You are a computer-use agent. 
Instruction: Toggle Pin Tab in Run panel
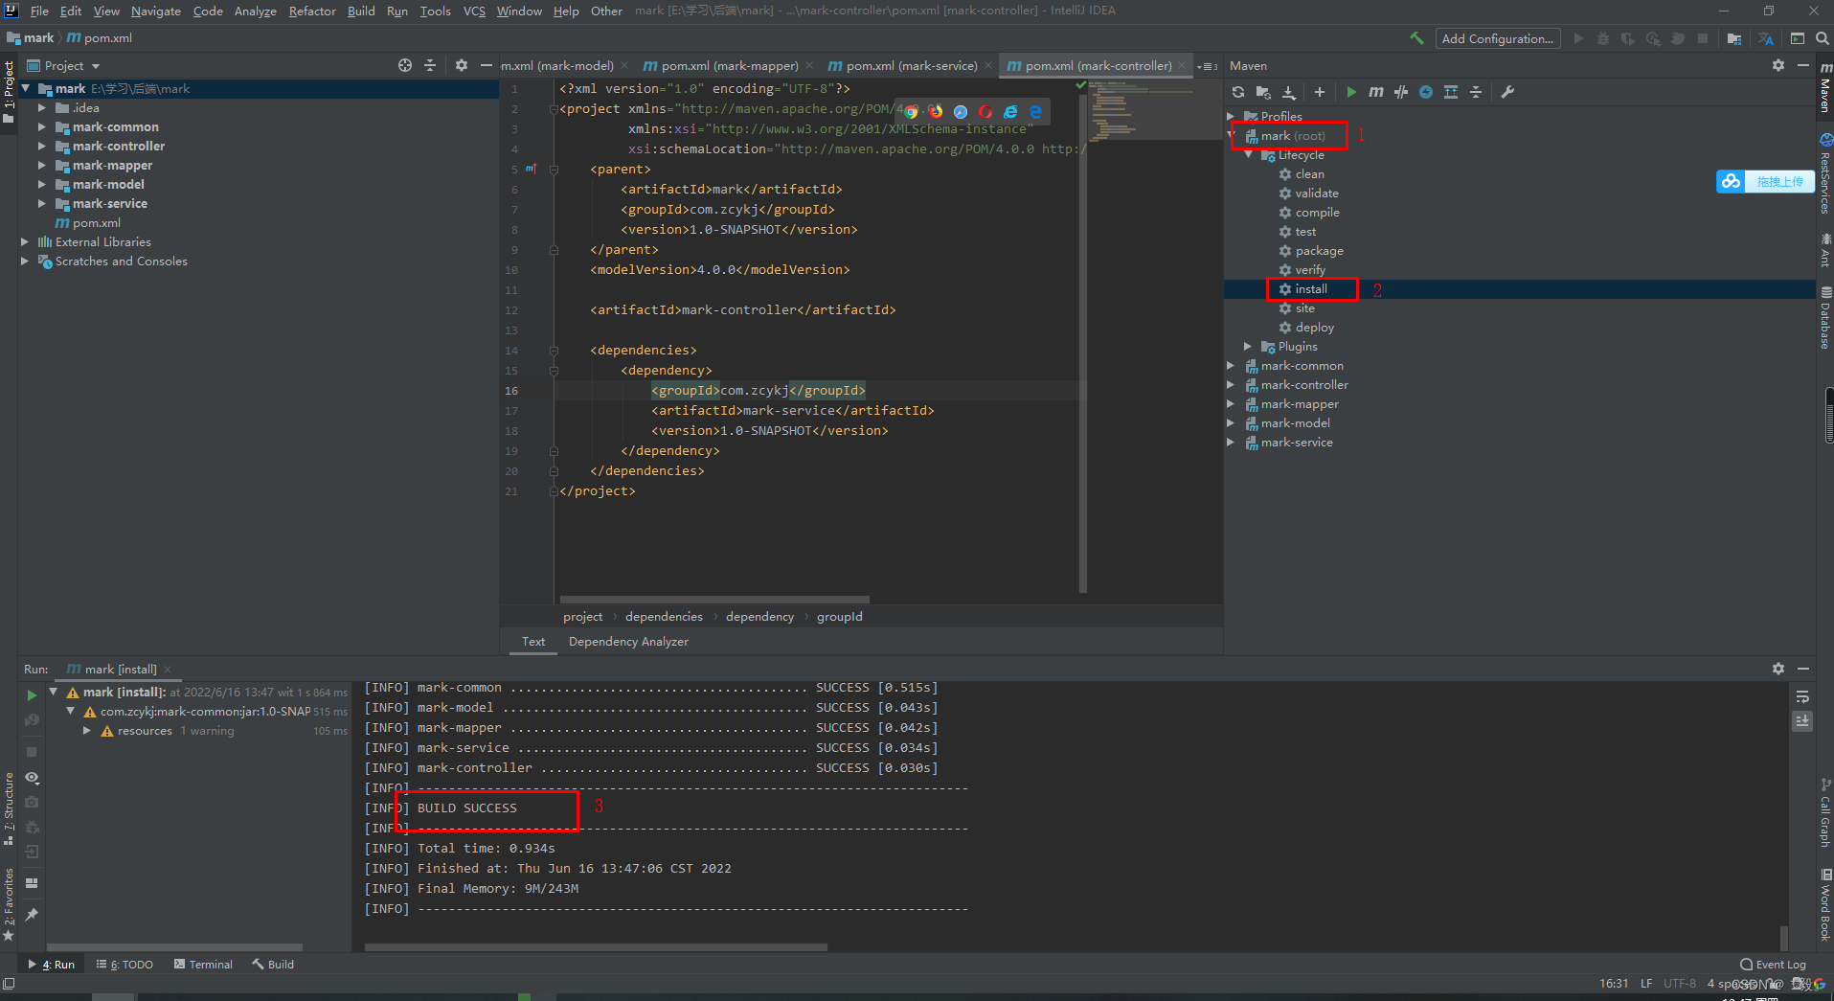tap(32, 914)
